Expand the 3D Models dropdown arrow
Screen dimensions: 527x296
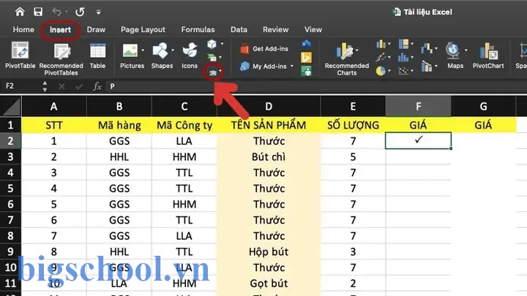click(x=222, y=44)
